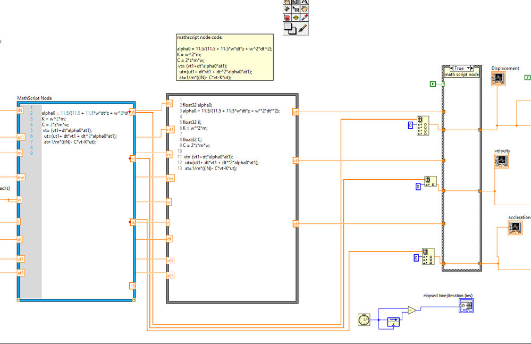Click the z input terminal of formula node
Viewport: 531px width, 344px height.
(x=168, y=222)
